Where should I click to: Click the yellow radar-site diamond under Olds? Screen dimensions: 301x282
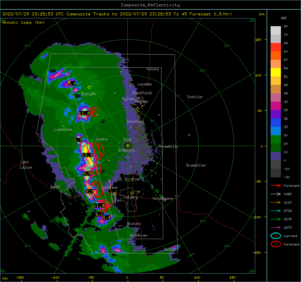tap(128, 146)
